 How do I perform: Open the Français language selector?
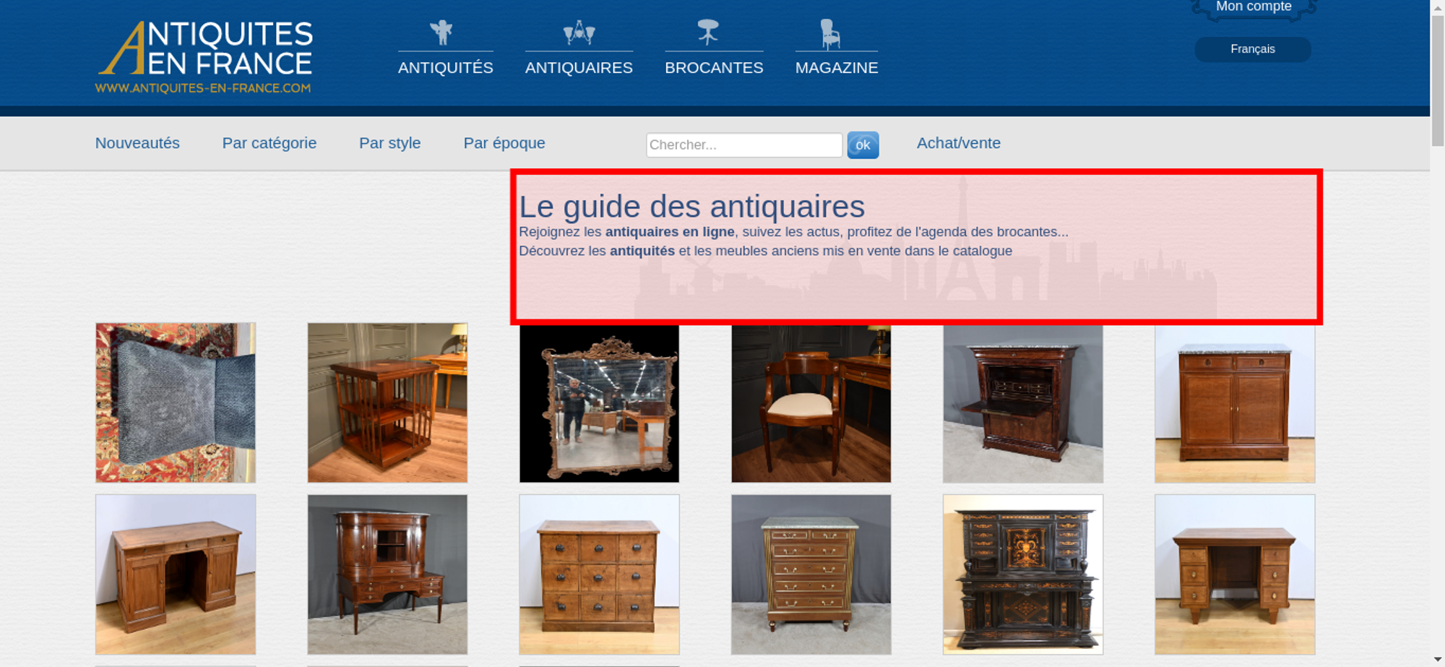click(1252, 49)
